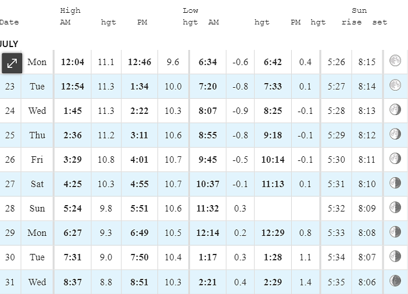The width and height of the screenshot is (408, 294).
Task: Click moon phase icon for Fri 26
Action: click(395, 158)
